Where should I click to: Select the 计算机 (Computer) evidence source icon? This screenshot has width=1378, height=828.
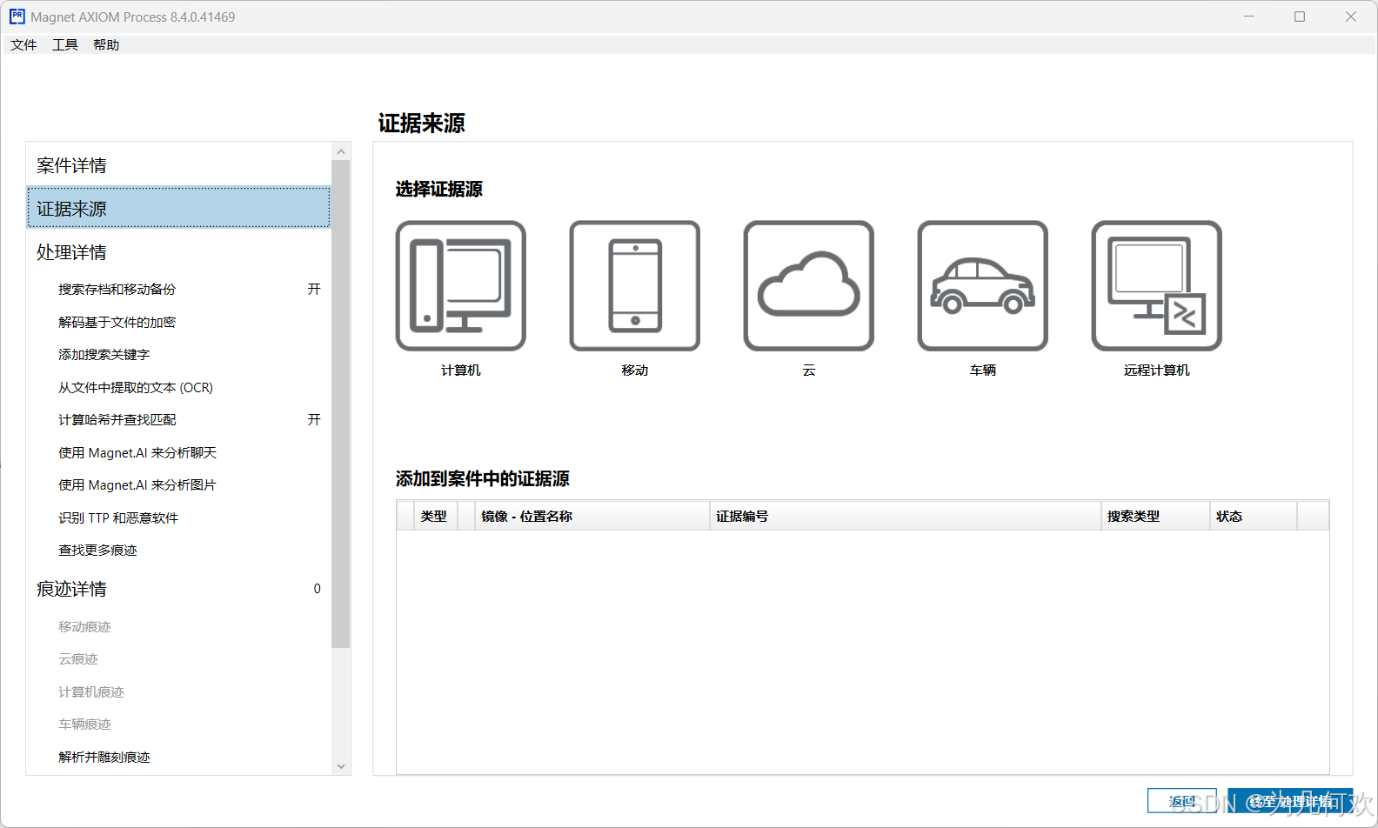tap(460, 285)
